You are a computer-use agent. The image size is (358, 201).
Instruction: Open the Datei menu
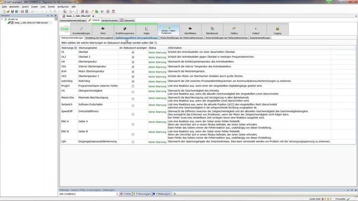pyautogui.click(x=4, y=7)
